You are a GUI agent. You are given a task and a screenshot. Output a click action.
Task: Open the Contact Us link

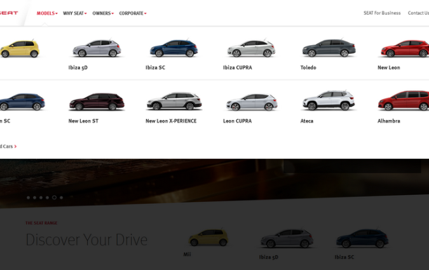click(418, 13)
